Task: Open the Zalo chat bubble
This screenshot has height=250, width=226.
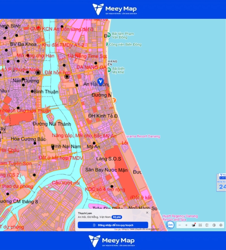Action: click(x=170, y=225)
